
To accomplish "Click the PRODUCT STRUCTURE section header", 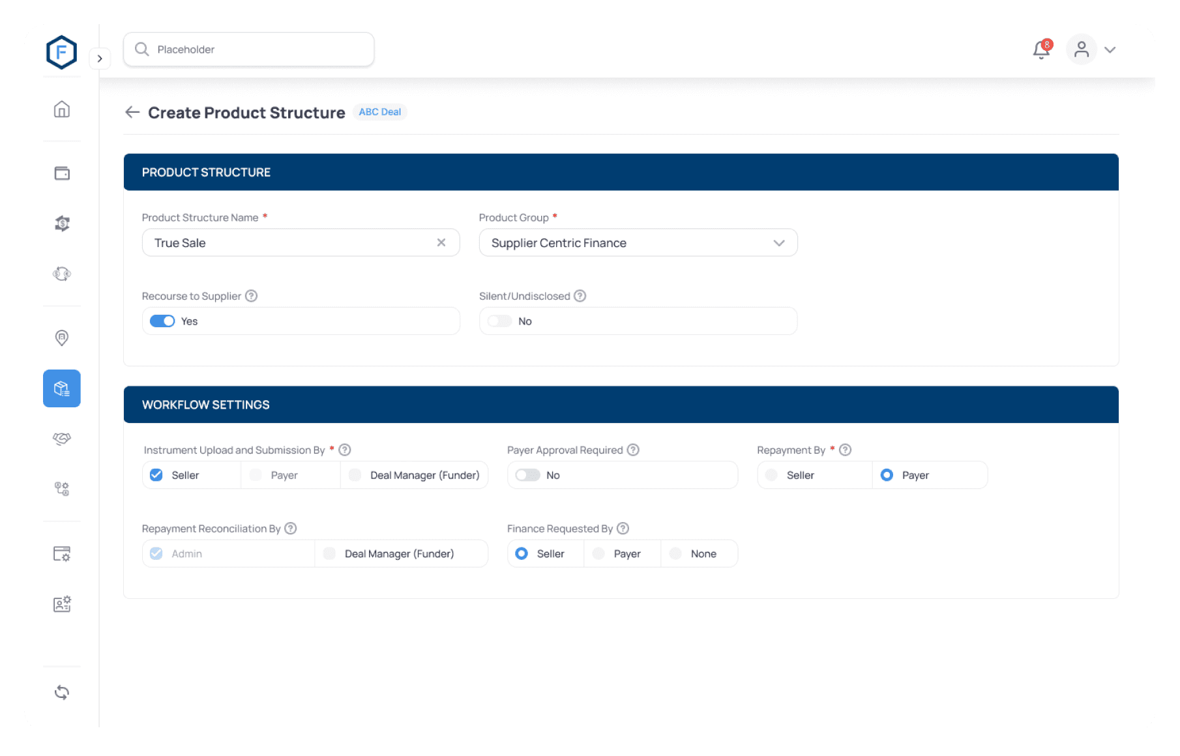I will pos(621,172).
